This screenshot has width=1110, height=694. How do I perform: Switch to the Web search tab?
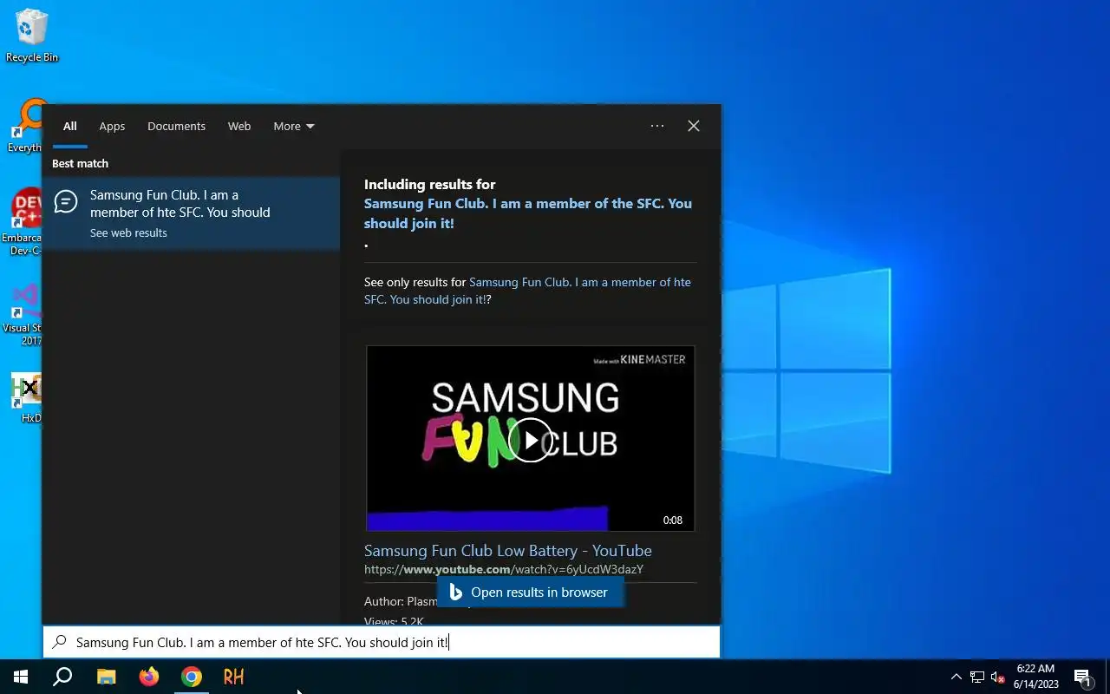click(x=239, y=127)
